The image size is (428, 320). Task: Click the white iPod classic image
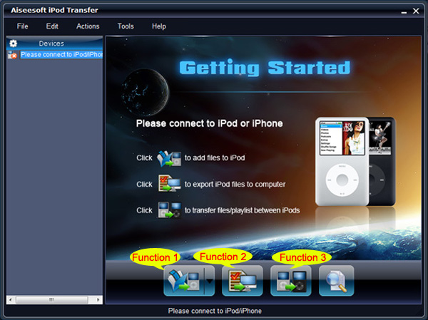coord(342,161)
